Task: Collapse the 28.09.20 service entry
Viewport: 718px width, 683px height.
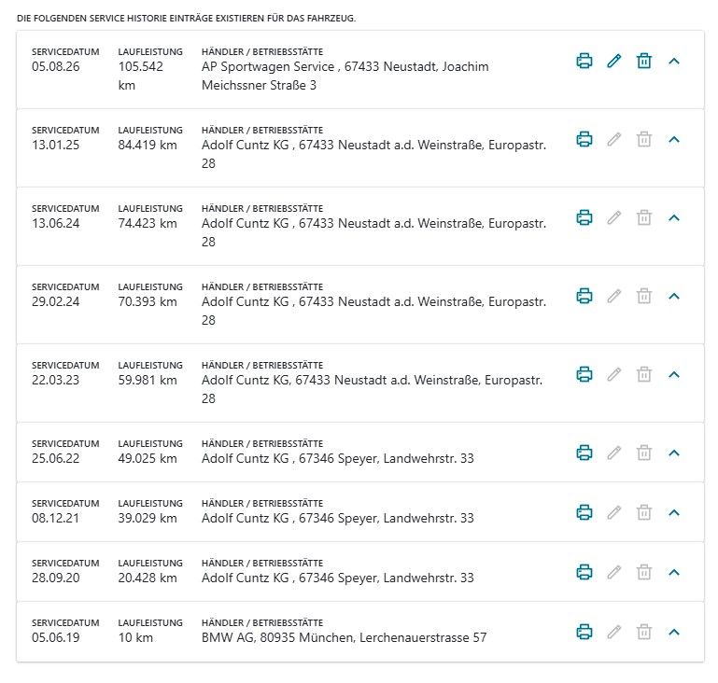Action: click(673, 572)
